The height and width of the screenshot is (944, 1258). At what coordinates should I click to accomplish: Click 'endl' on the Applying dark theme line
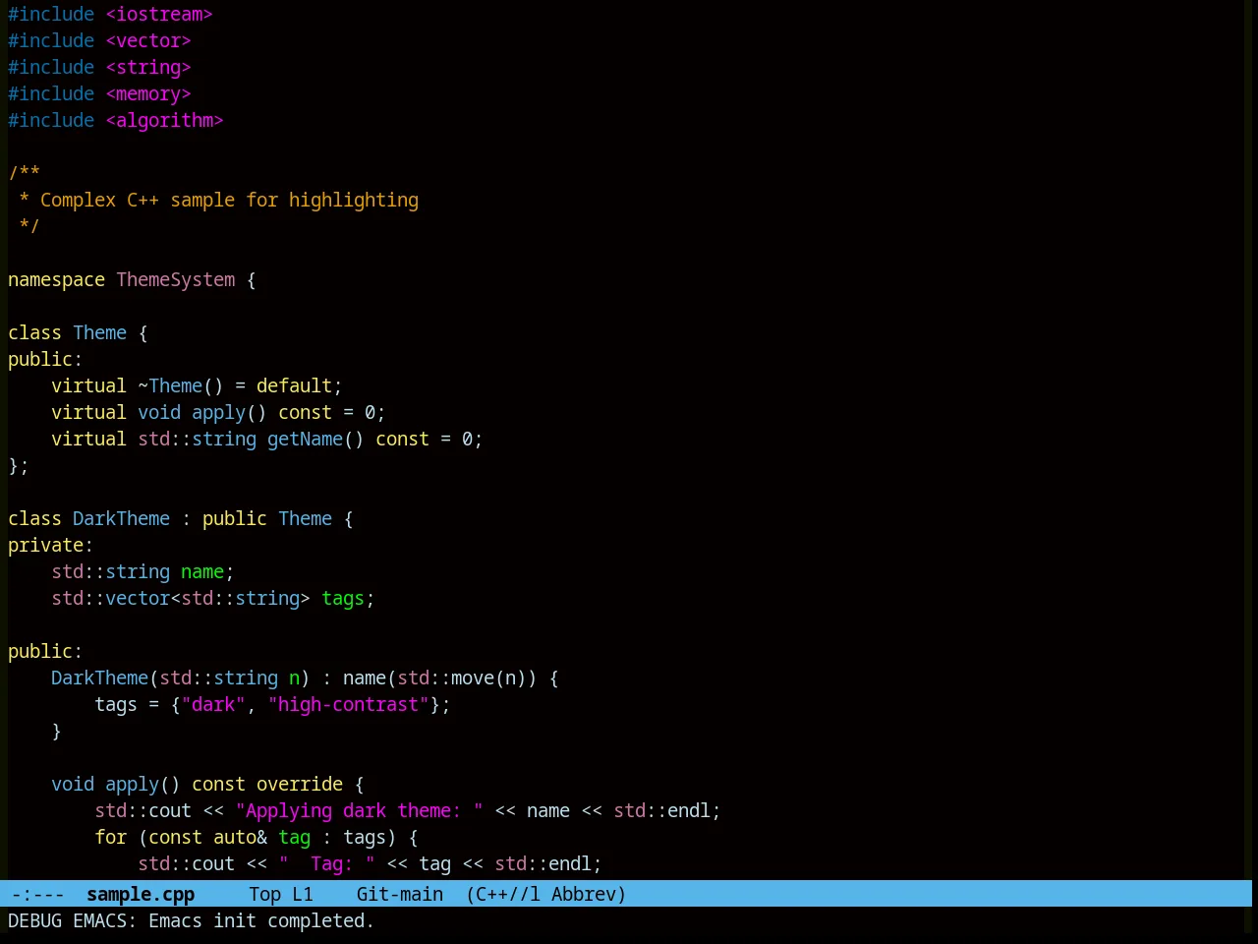click(689, 810)
